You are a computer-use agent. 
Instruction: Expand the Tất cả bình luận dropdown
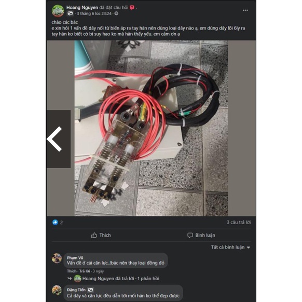pyautogui.click(x=230, y=247)
